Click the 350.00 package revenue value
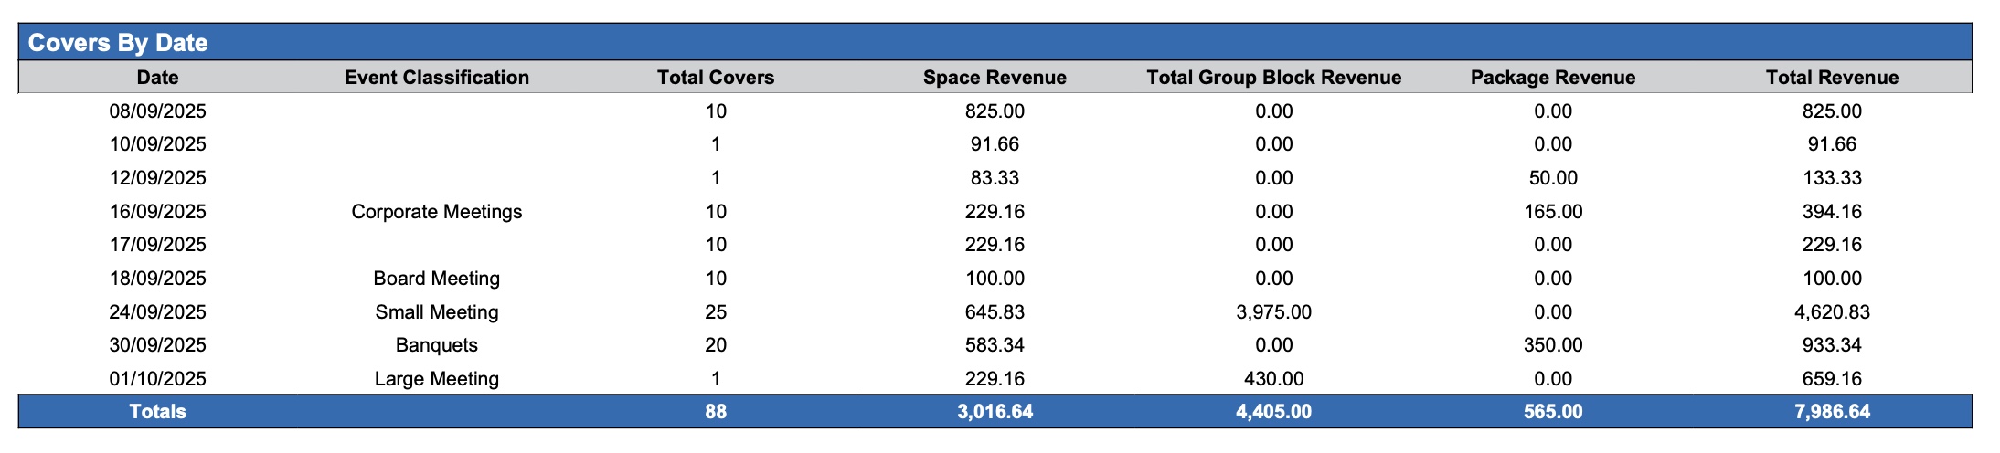 click(x=1552, y=345)
